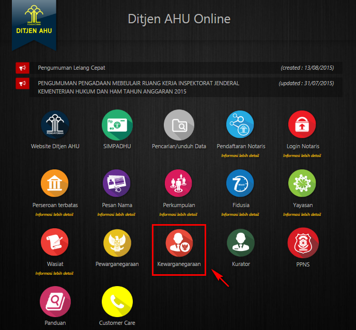Open Pencarian/unduh Data search icon

(179, 125)
